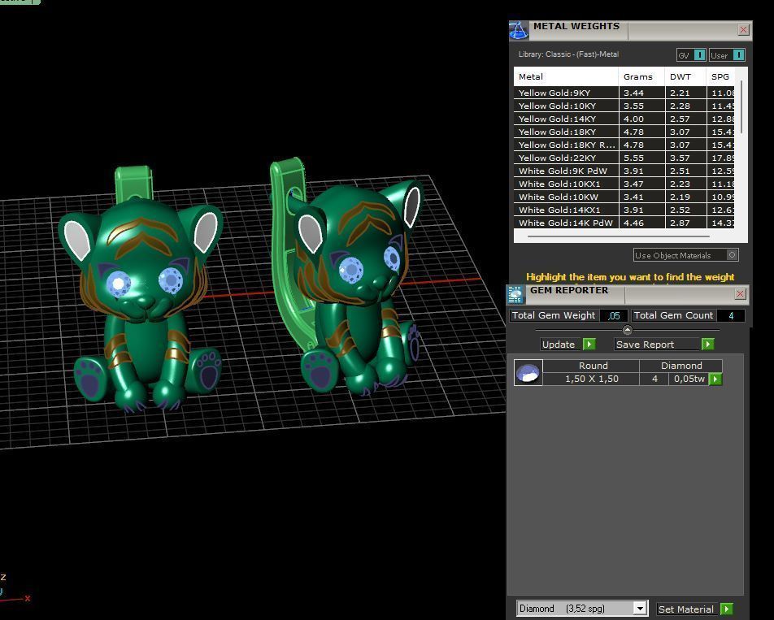Click the Metal Weights panel icon

tap(519, 31)
